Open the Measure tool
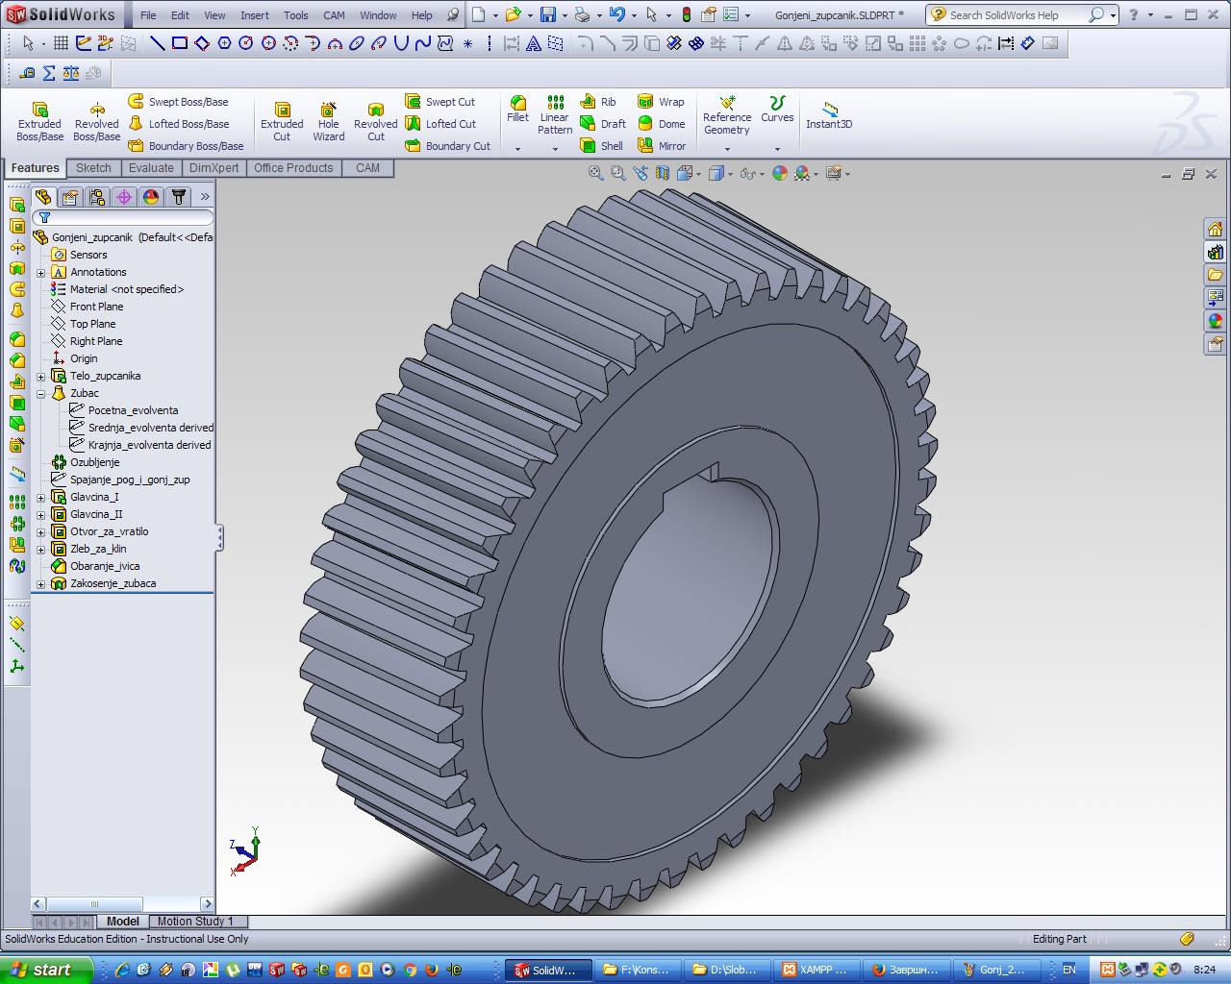1231x984 pixels. click(27, 73)
